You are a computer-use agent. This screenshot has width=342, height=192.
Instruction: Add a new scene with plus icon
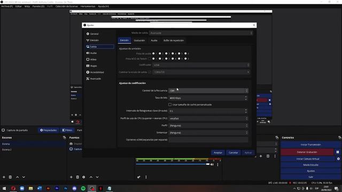(4, 177)
